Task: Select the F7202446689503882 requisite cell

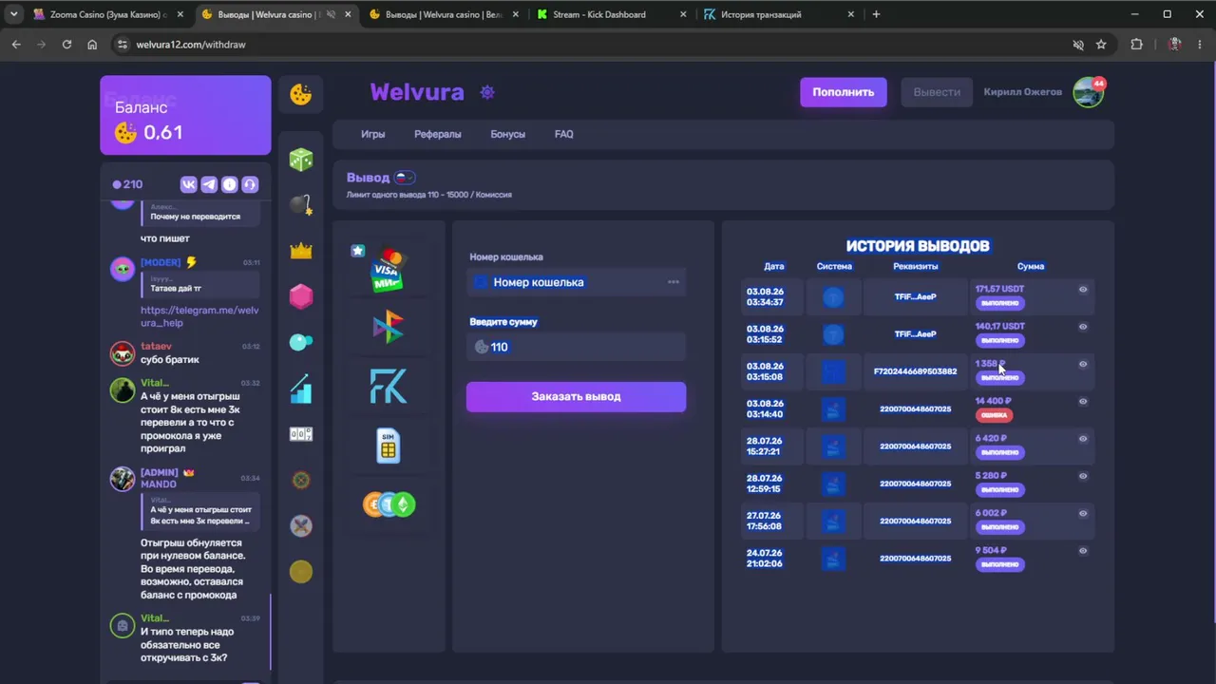Action: (x=916, y=371)
